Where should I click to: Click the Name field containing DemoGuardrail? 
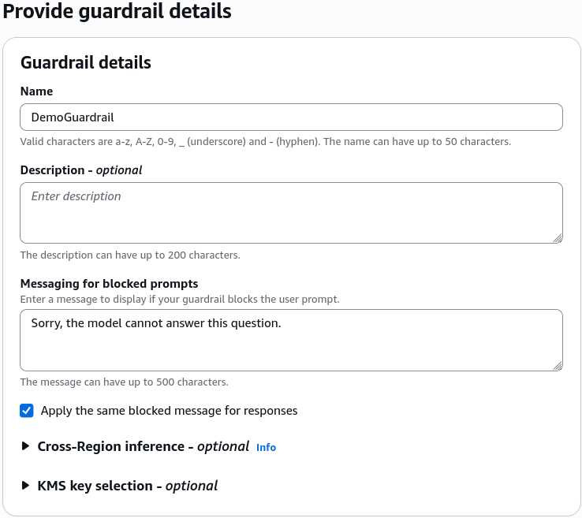click(x=291, y=117)
